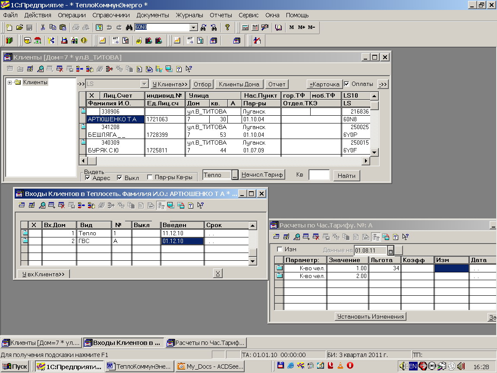Enable the Пар-ры Кв-ры checkbox
The height and width of the screenshot is (373, 497).
tap(150, 177)
